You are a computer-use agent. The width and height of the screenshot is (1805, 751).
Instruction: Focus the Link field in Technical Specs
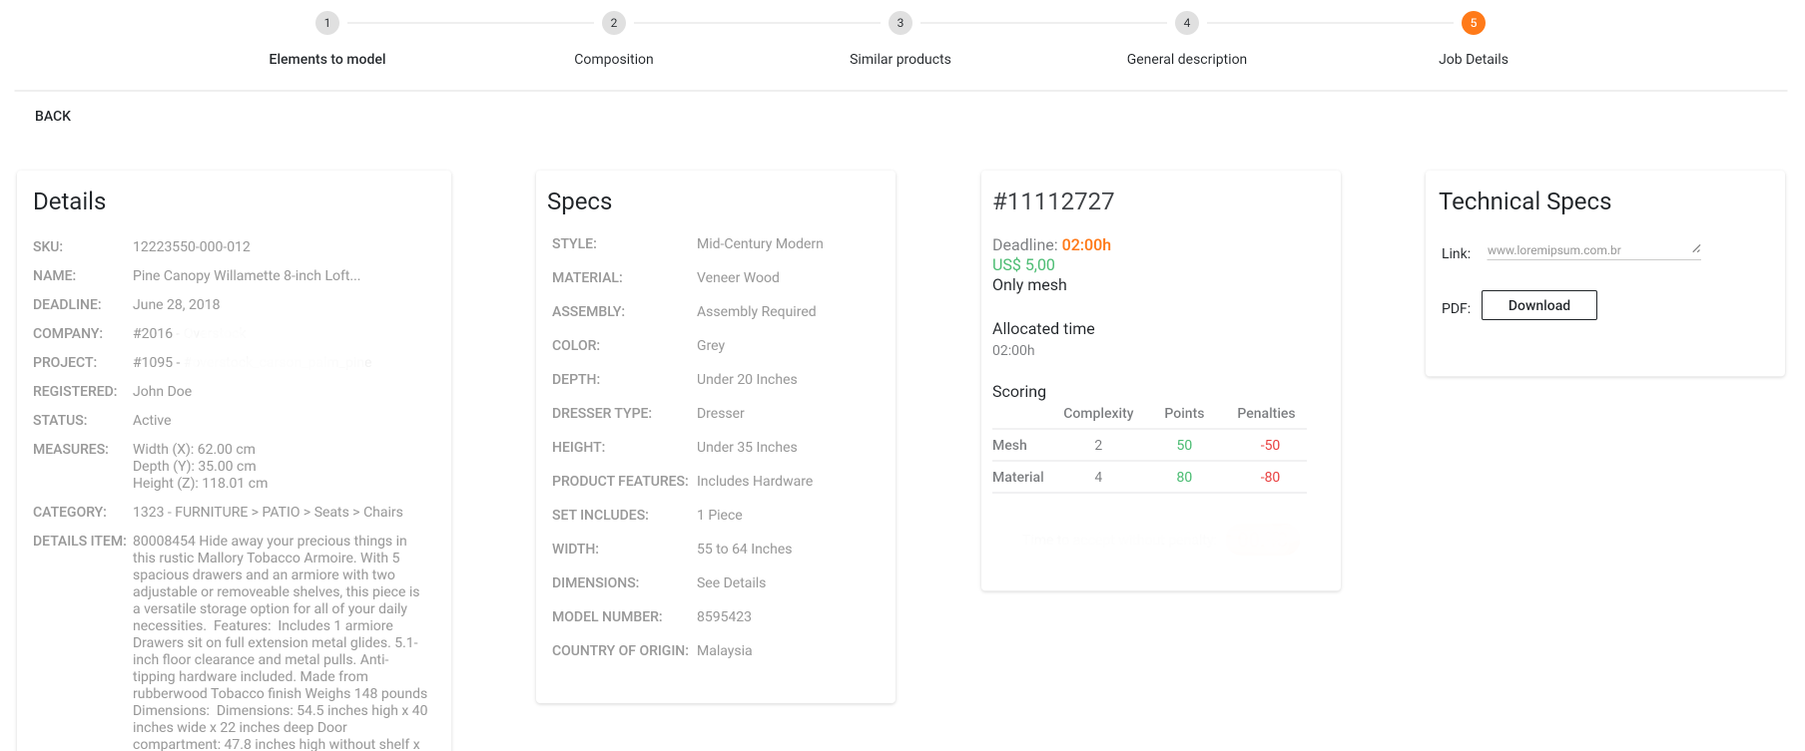click(x=1585, y=250)
